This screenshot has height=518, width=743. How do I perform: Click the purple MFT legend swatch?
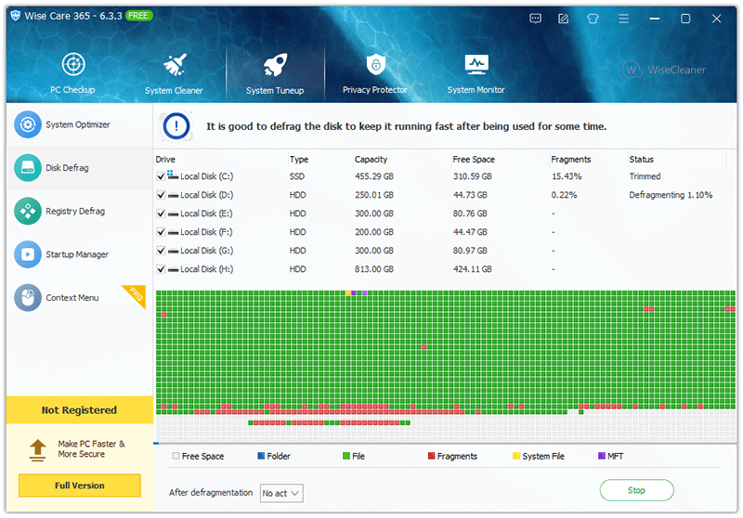(602, 456)
